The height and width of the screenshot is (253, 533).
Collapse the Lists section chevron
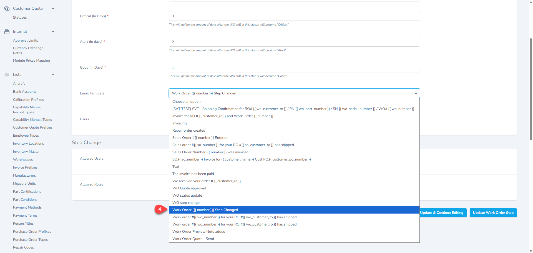tap(53, 75)
